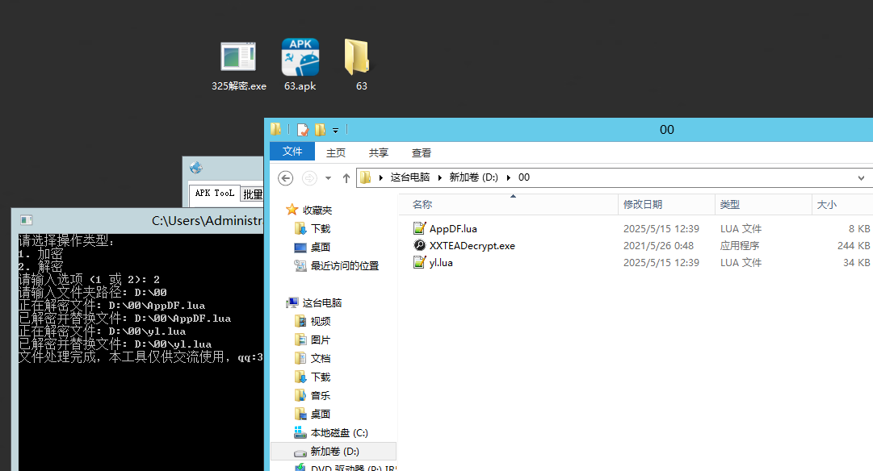Open the 查看 ribbon tab
Viewport: 873px width, 471px height.
420,152
